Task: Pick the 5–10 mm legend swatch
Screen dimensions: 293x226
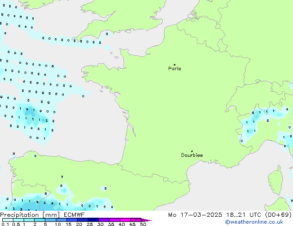Action: pyautogui.click(x=50, y=220)
